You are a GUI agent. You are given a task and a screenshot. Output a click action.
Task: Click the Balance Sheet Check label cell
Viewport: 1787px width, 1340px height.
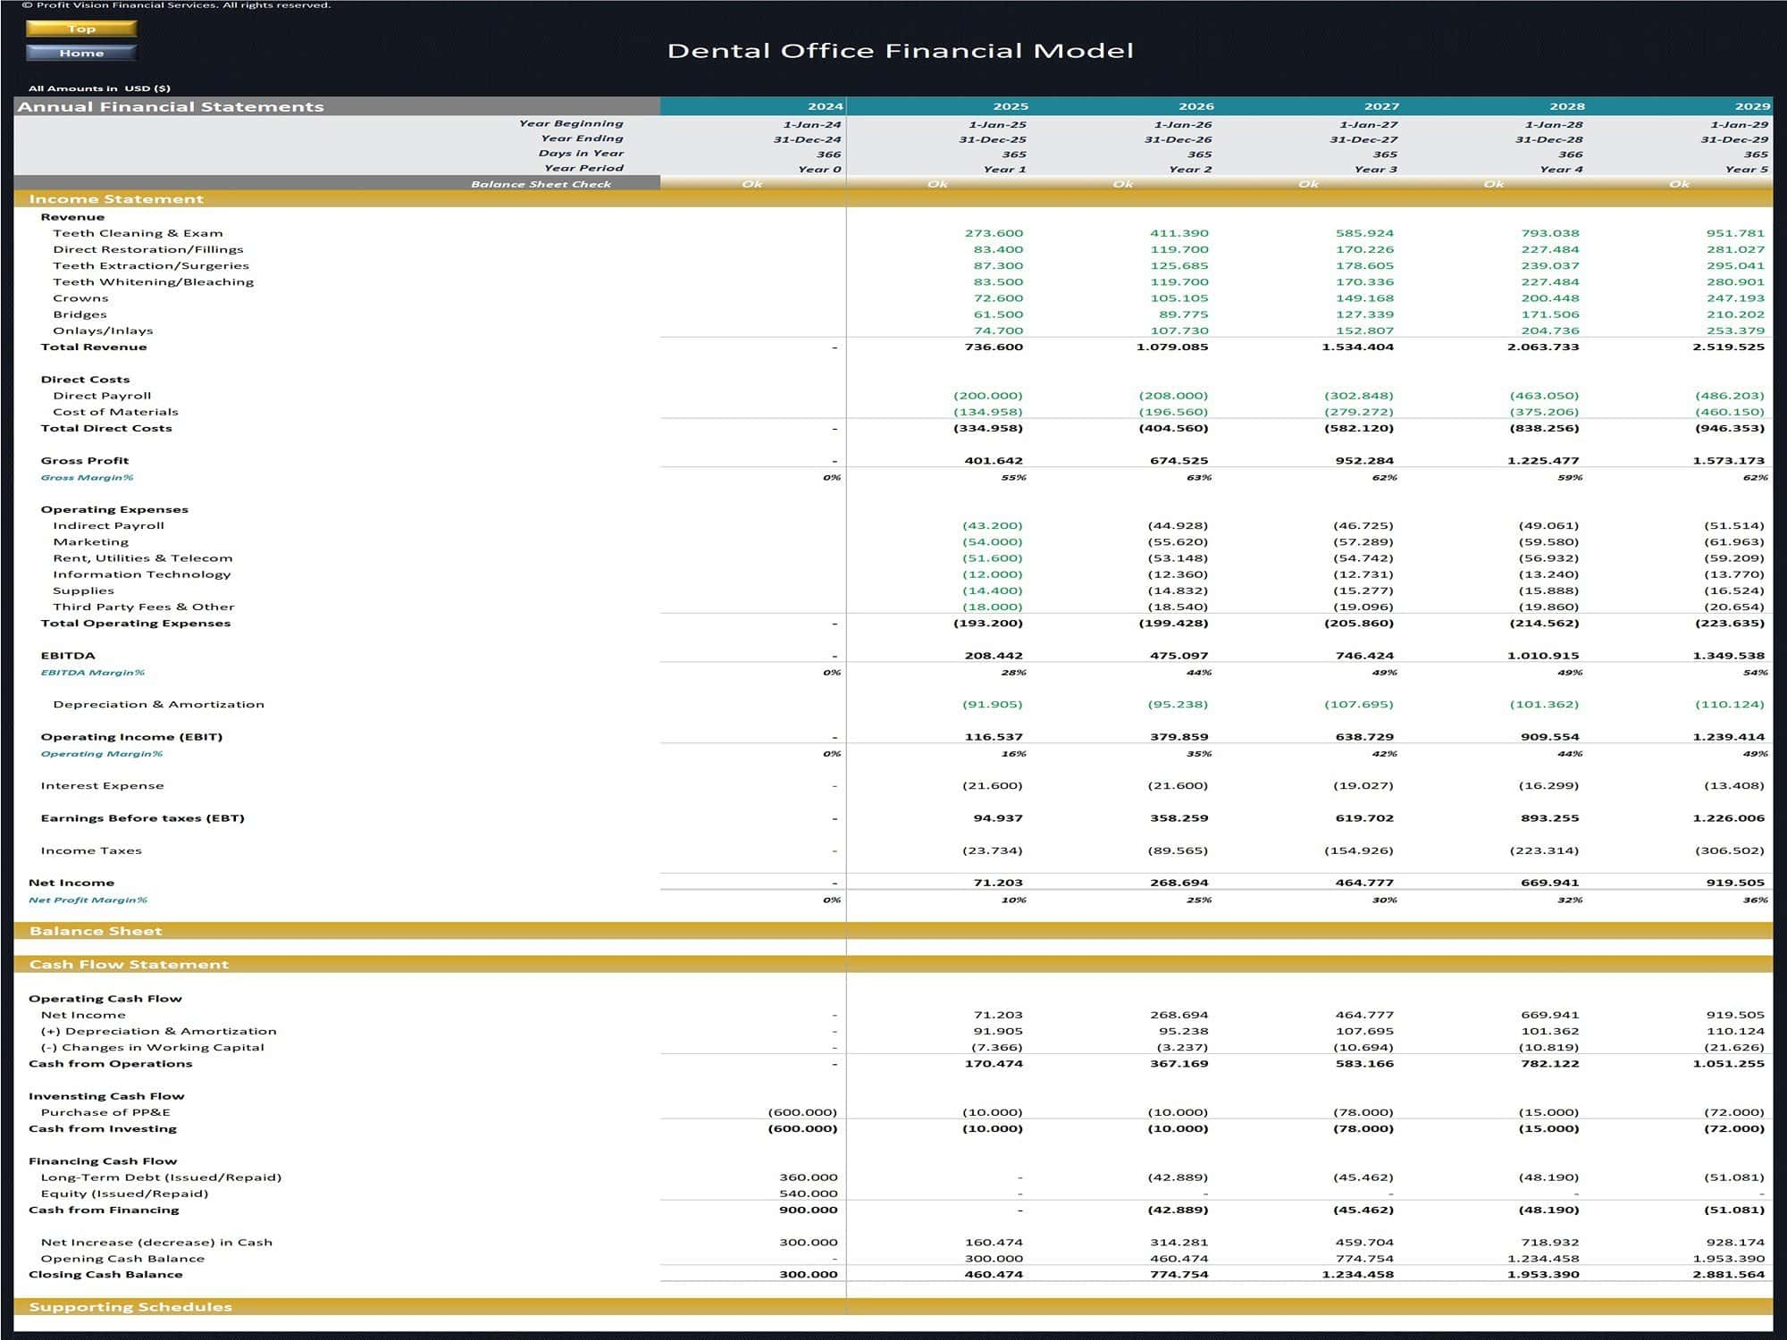click(x=541, y=184)
